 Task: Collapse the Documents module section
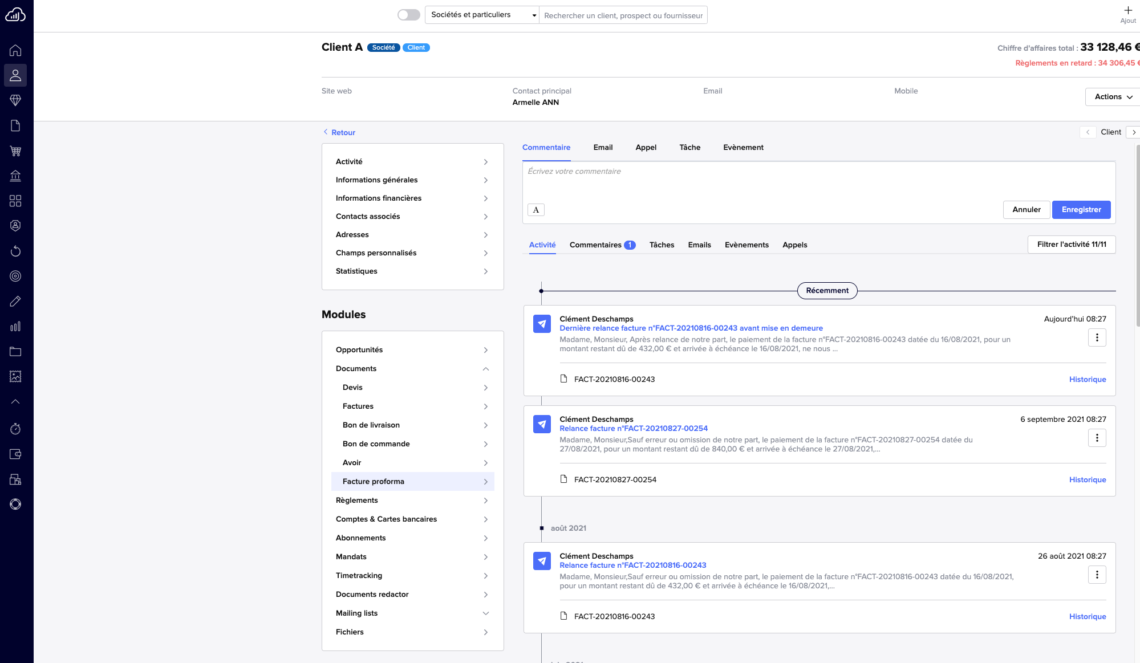coord(485,369)
